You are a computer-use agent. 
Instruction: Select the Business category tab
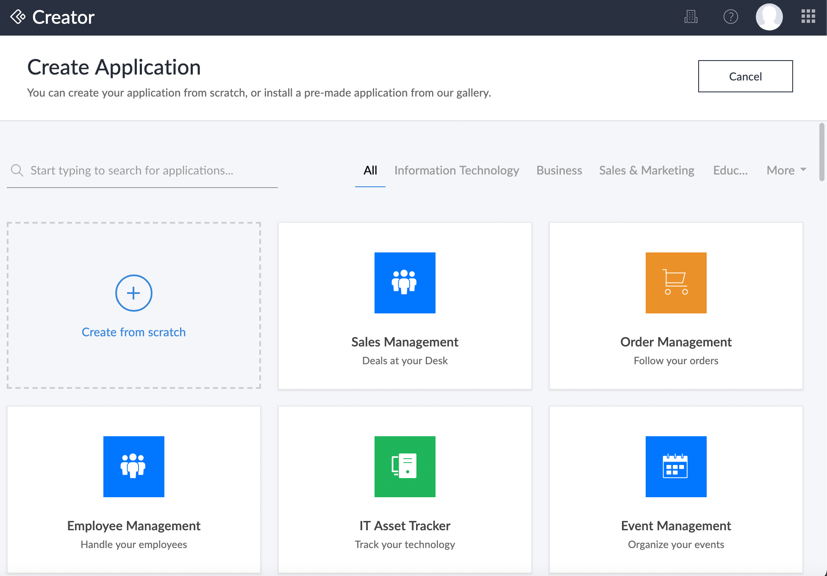tap(559, 170)
